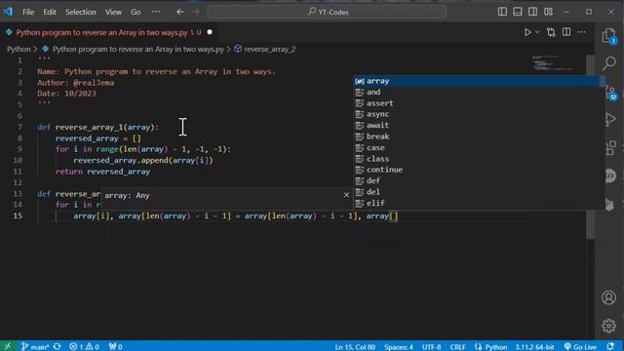Click the Ln 15, Col 80 cursor position

point(355,347)
